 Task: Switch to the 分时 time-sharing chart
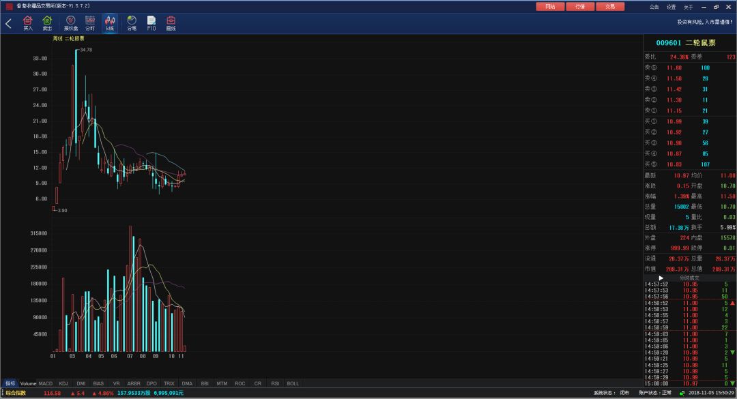pyautogui.click(x=90, y=23)
